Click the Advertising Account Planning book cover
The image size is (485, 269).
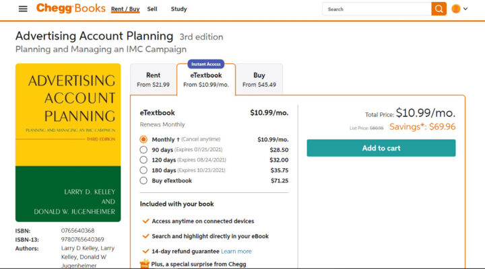(68, 143)
